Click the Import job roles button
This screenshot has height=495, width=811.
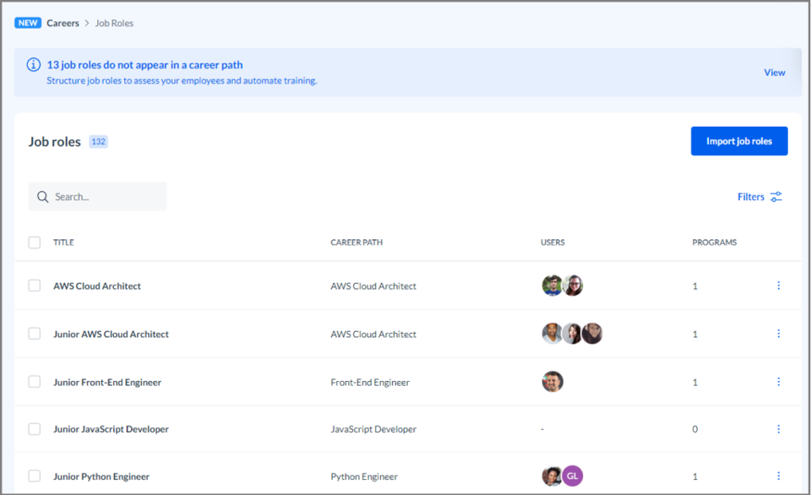739,141
